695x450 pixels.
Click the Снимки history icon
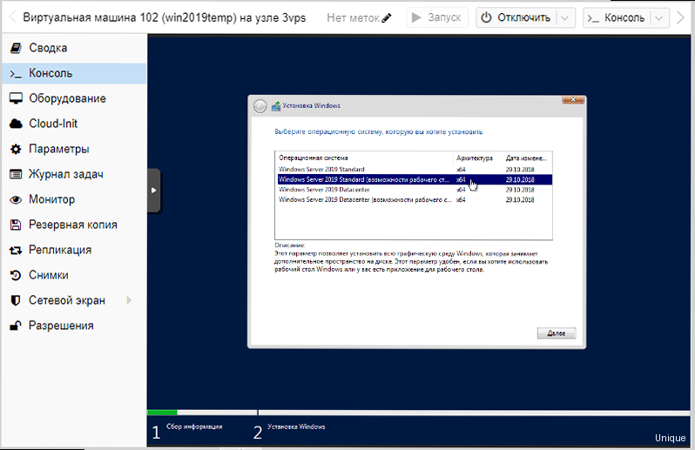tap(15, 275)
